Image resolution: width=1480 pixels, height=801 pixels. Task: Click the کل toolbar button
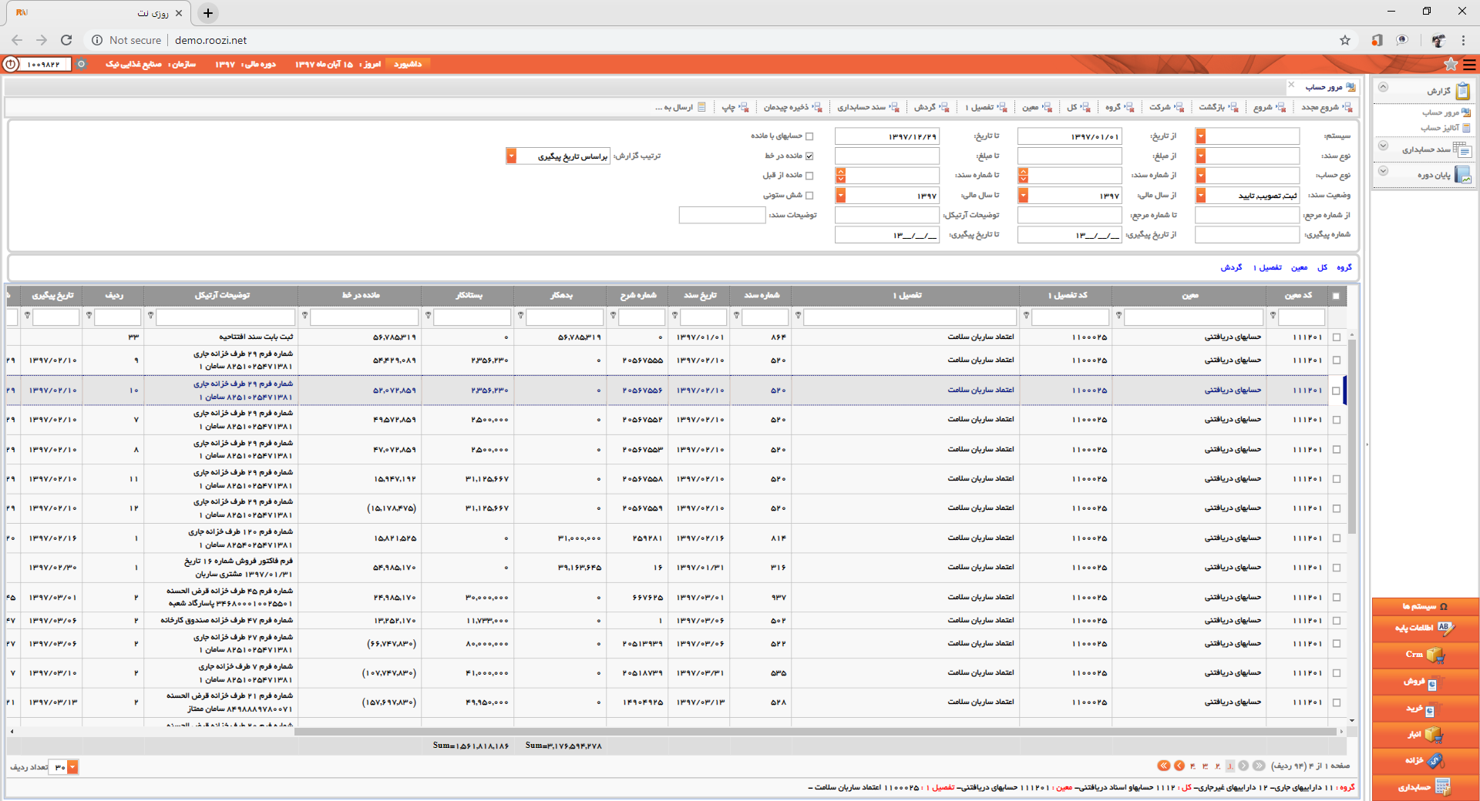1078,107
